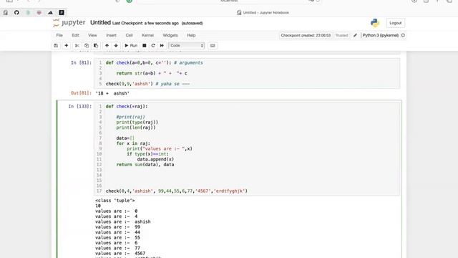
Task: Rename the notebook titled Untitled
Action: click(x=100, y=22)
